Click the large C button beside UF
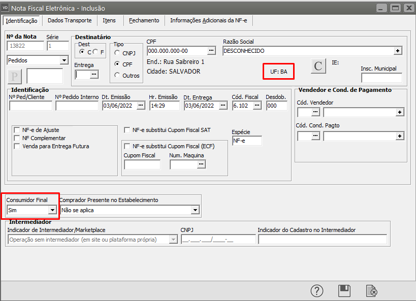The image size is (416, 301). coord(318,66)
